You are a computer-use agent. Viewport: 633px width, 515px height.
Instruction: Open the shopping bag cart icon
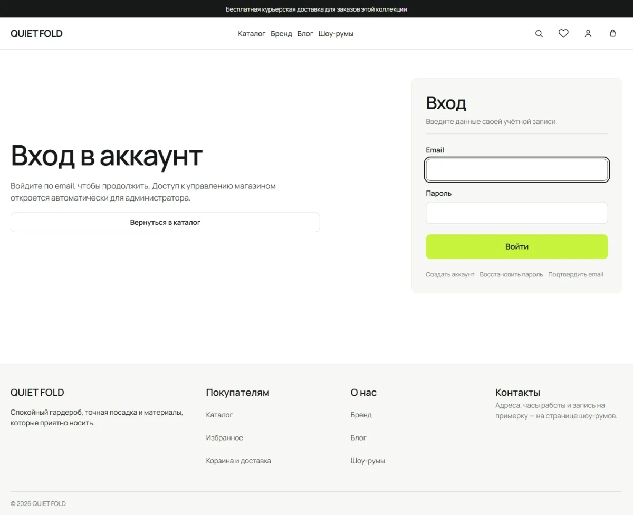point(612,33)
